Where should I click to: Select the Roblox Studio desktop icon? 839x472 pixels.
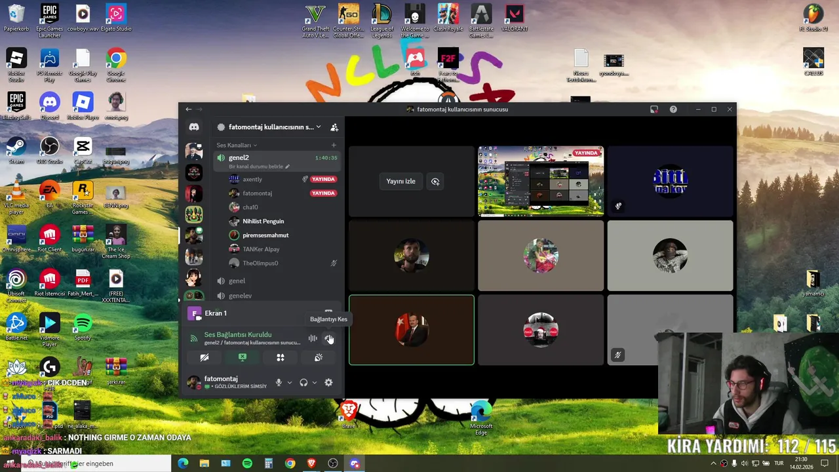point(16,65)
